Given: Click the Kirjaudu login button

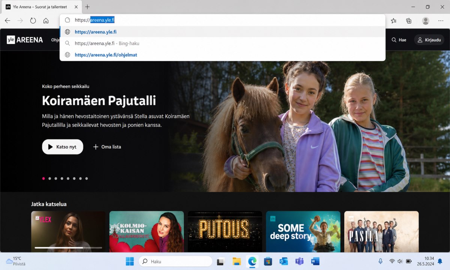Looking at the screenshot, I should pos(429,40).
